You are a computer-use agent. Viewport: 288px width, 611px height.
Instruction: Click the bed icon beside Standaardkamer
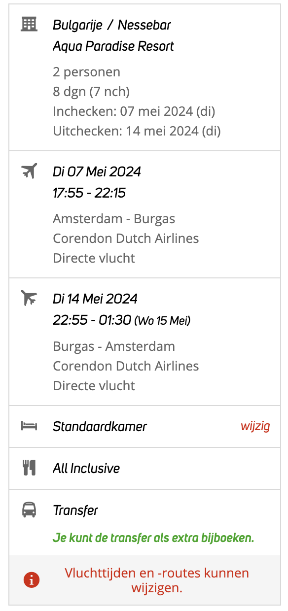click(x=29, y=426)
